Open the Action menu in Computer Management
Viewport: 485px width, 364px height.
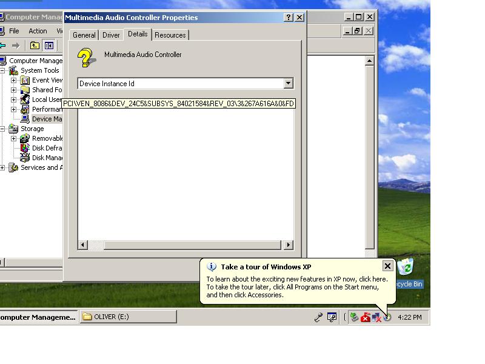tap(38, 31)
